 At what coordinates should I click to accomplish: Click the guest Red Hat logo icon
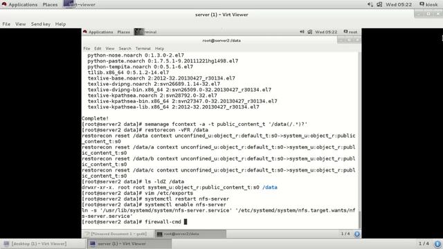click(85, 32)
